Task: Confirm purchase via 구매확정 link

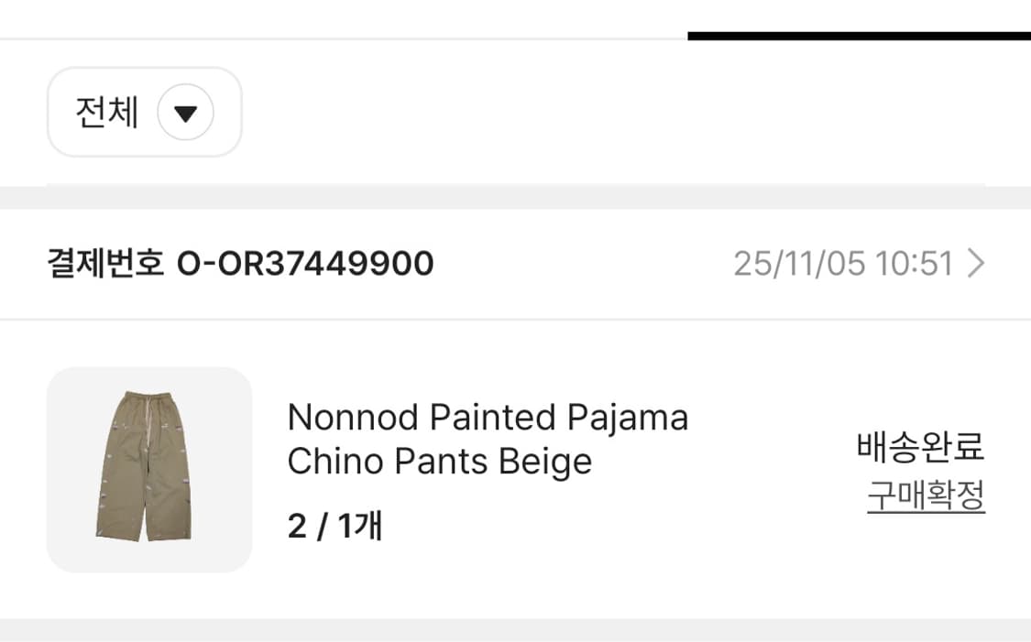Action: pyautogui.click(x=926, y=496)
